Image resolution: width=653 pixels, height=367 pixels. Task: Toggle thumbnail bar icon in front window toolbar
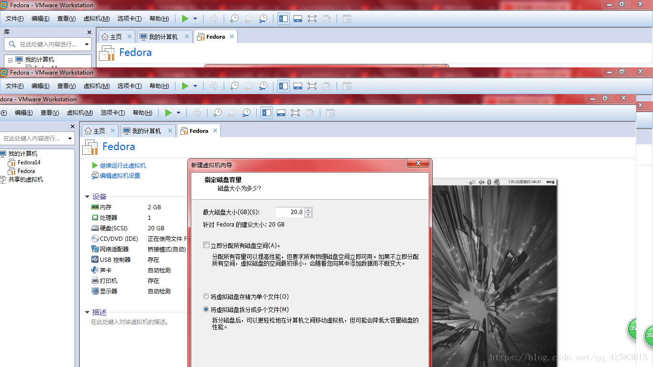281,113
